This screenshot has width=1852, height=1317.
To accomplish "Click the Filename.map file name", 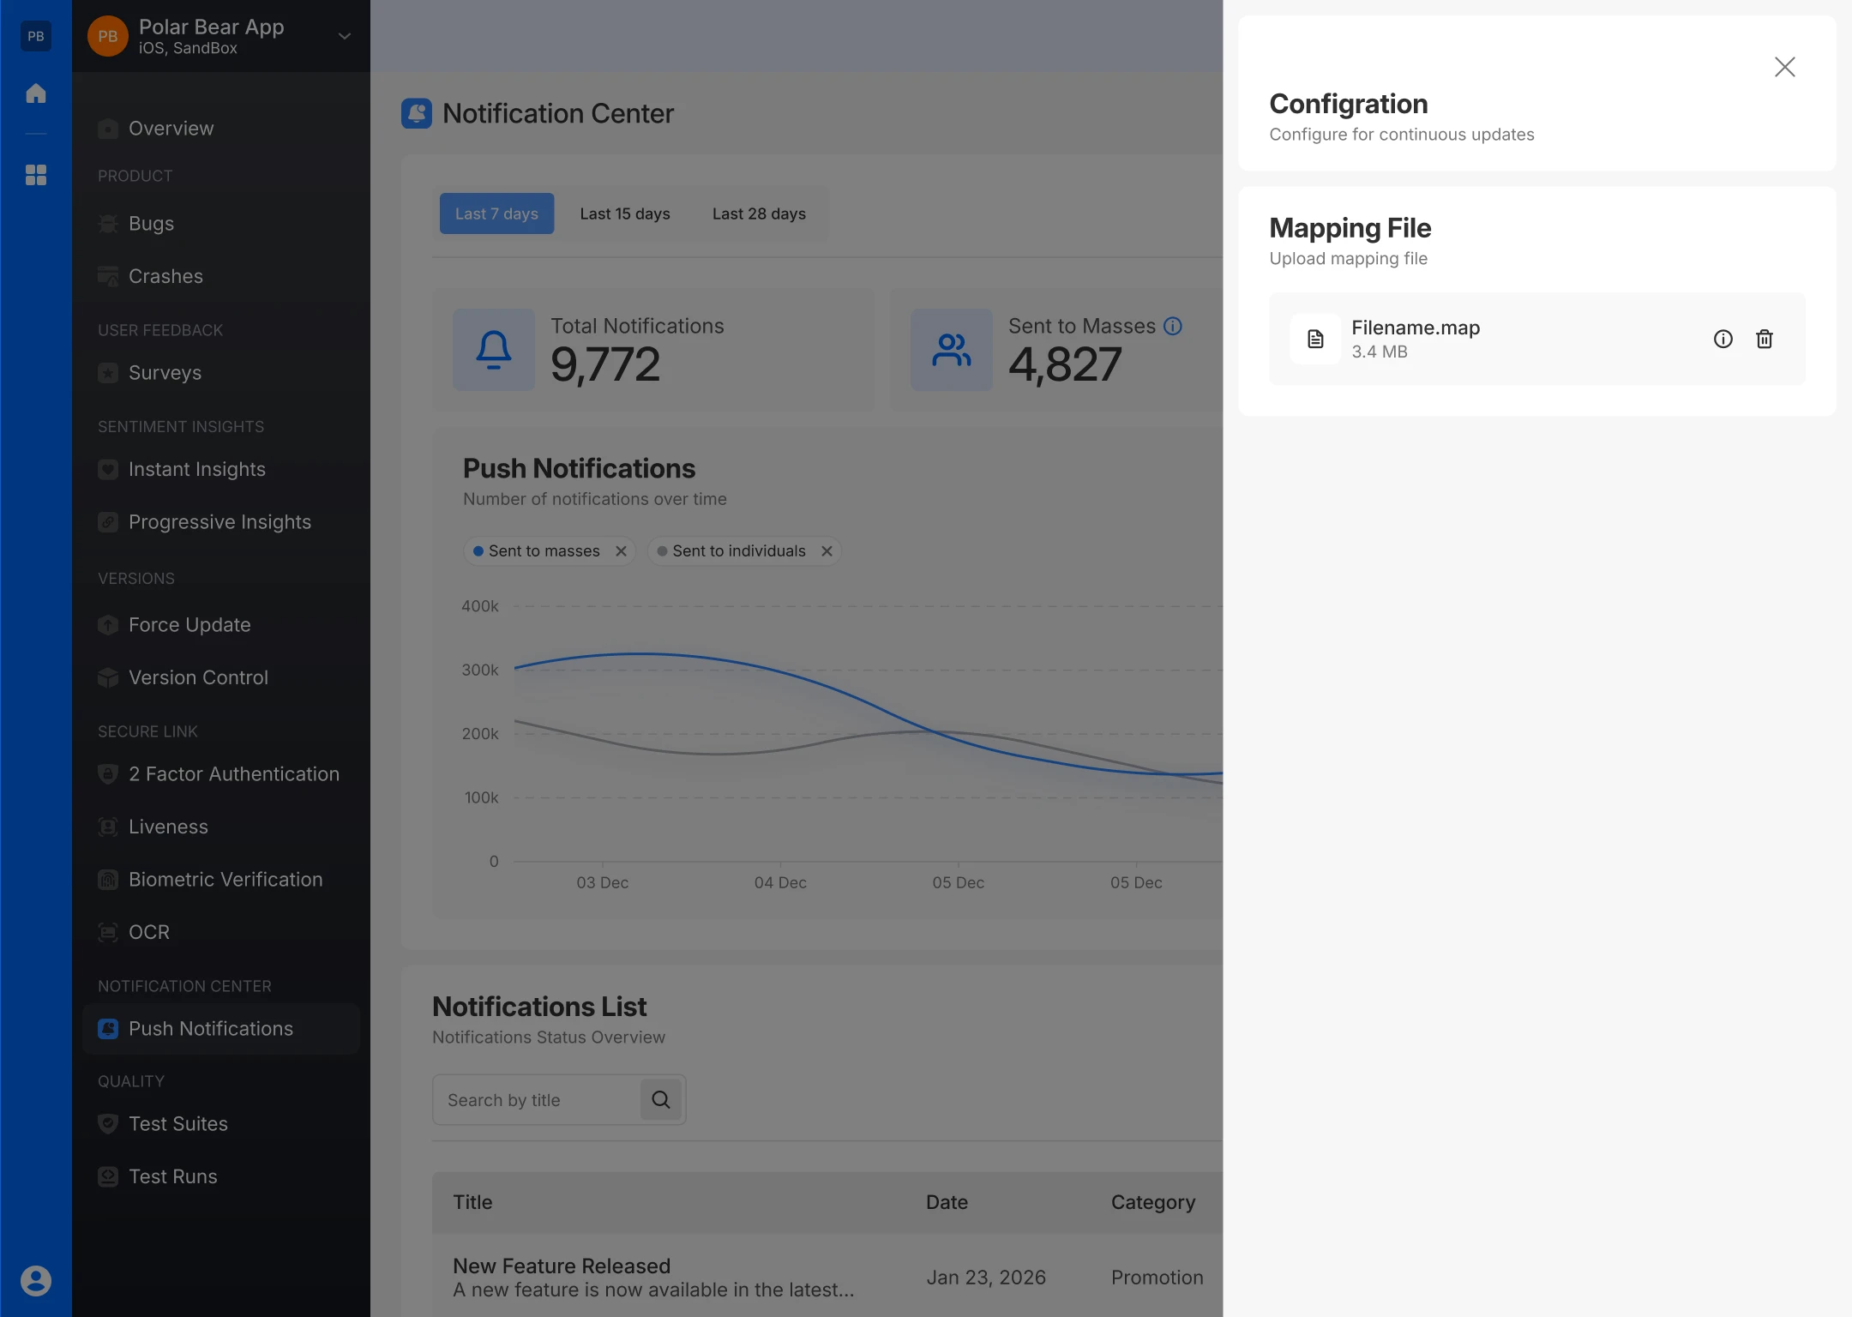I will [1416, 328].
